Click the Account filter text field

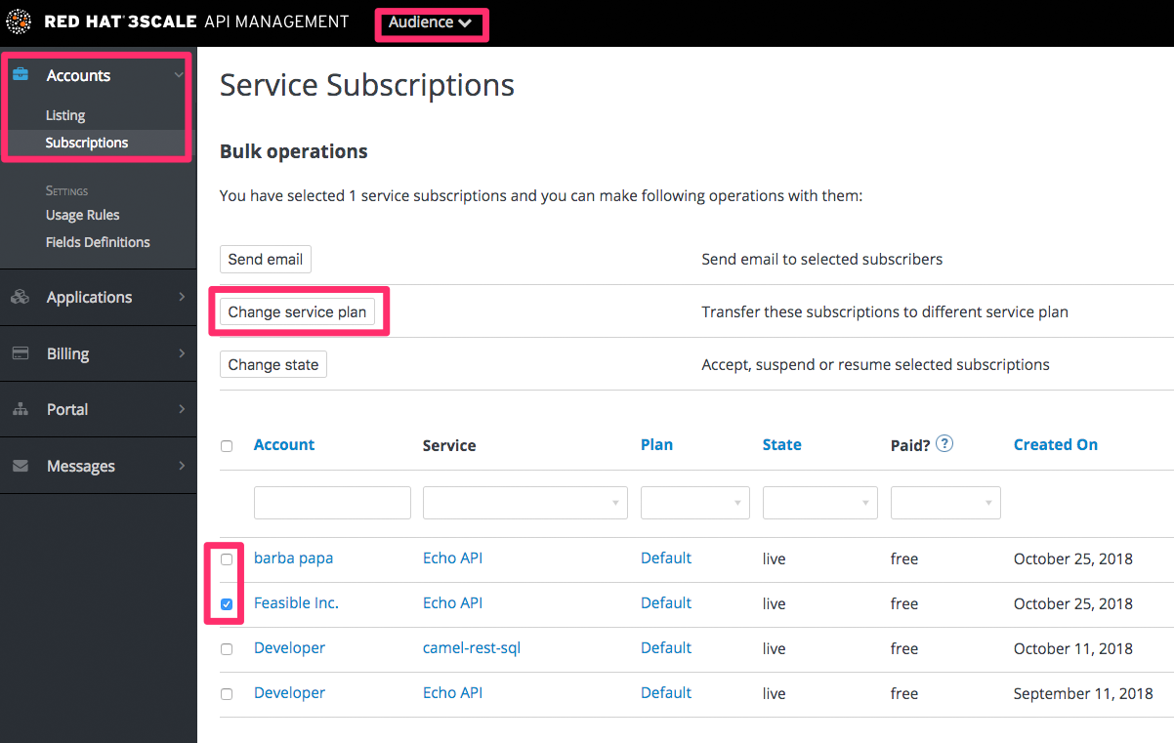332,503
